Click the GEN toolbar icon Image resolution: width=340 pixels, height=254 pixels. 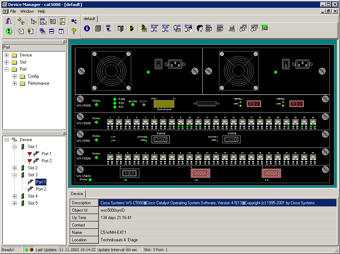[x=208, y=29]
